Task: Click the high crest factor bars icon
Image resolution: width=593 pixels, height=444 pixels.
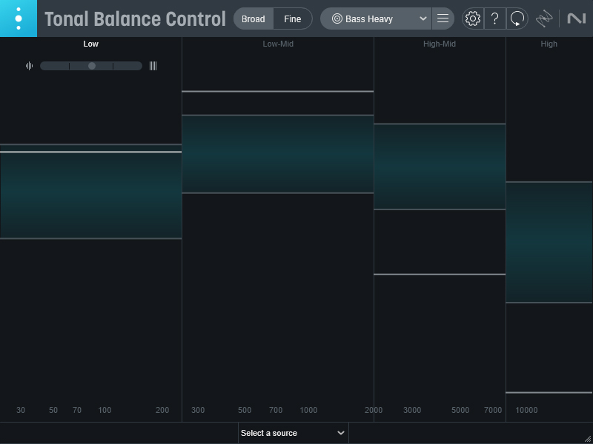Action: [x=153, y=66]
